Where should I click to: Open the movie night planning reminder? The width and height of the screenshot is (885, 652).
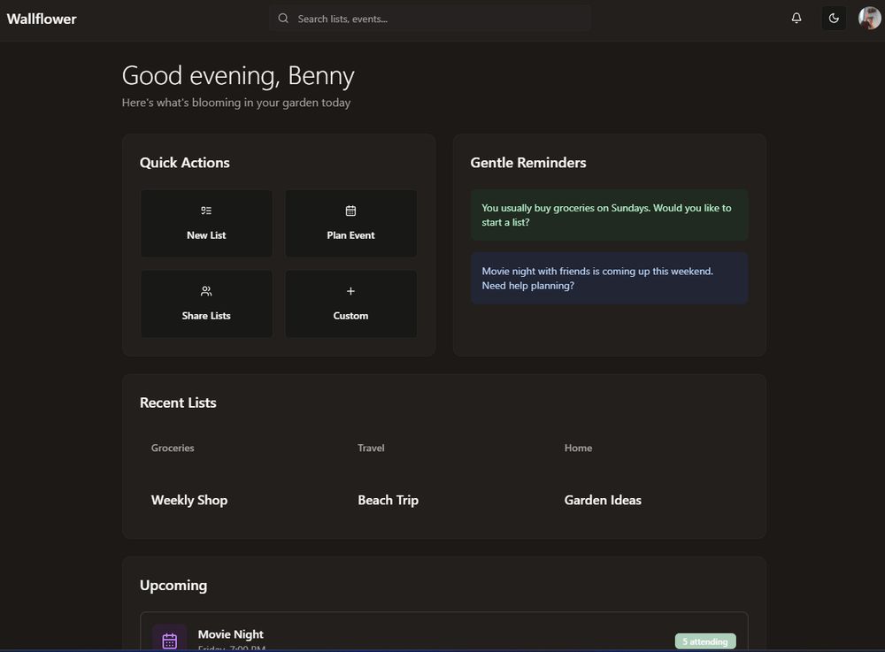pyautogui.click(x=610, y=278)
